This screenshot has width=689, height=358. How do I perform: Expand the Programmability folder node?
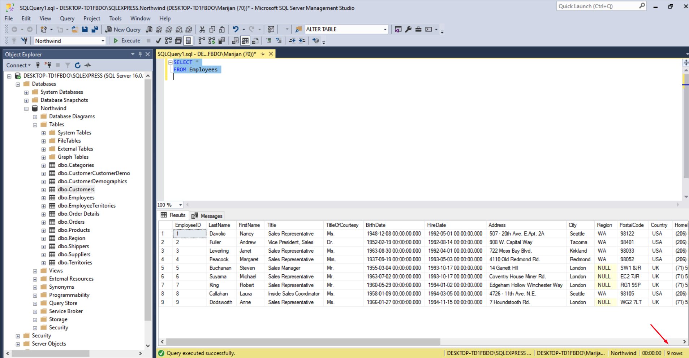pos(35,296)
